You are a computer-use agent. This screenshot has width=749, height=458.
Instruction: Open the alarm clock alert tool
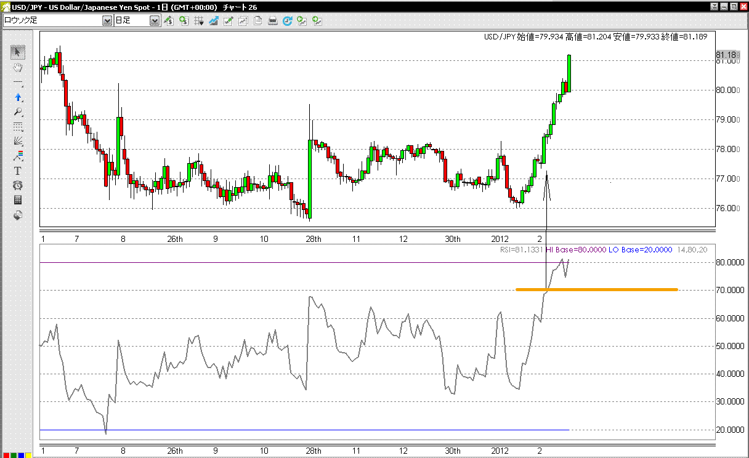pyautogui.click(x=18, y=185)
